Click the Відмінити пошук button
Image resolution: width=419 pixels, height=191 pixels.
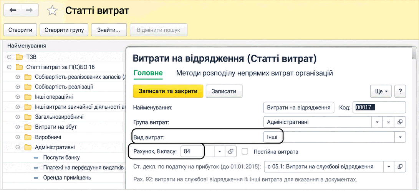(159, 30)
